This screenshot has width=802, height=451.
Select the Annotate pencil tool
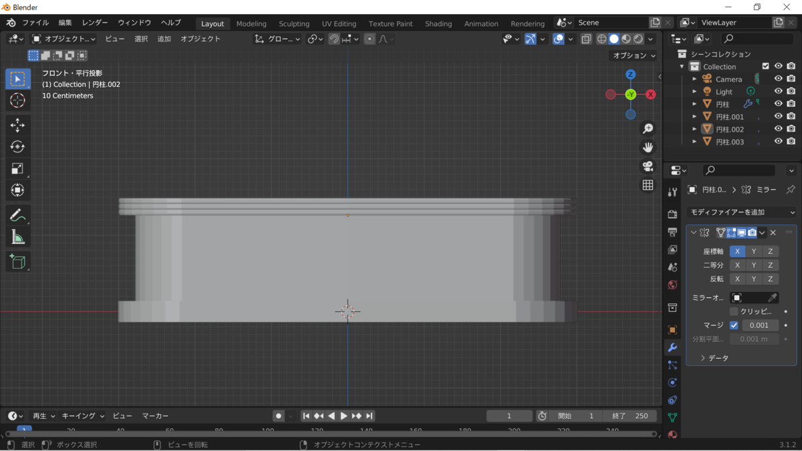click(x=18, y=215)
